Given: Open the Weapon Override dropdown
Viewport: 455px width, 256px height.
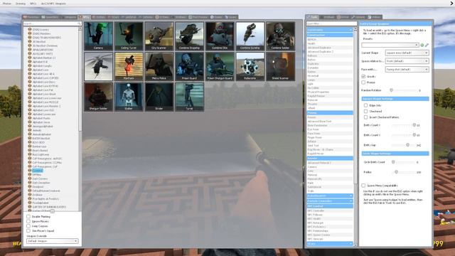Looking at the screenshot, I should coord(52,241).
